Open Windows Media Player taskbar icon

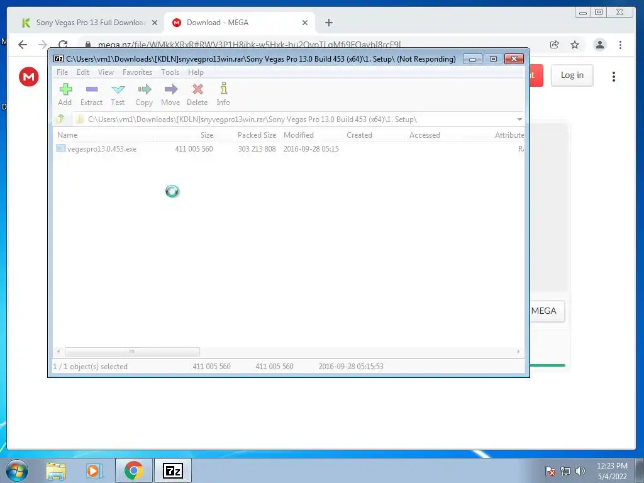click(x=94, y=470)
